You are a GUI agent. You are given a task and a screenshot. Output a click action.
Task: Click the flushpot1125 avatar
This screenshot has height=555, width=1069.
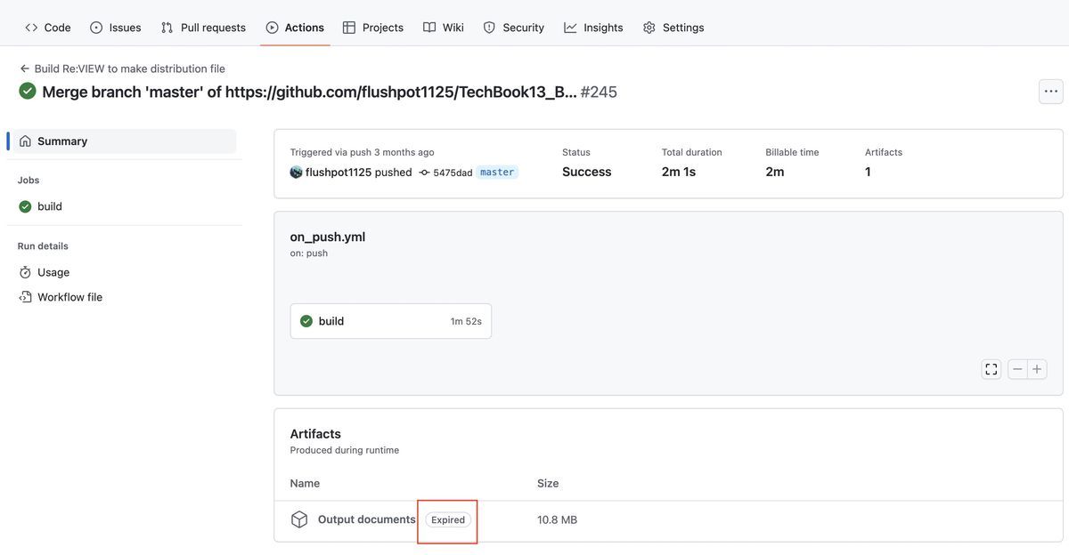297,172
